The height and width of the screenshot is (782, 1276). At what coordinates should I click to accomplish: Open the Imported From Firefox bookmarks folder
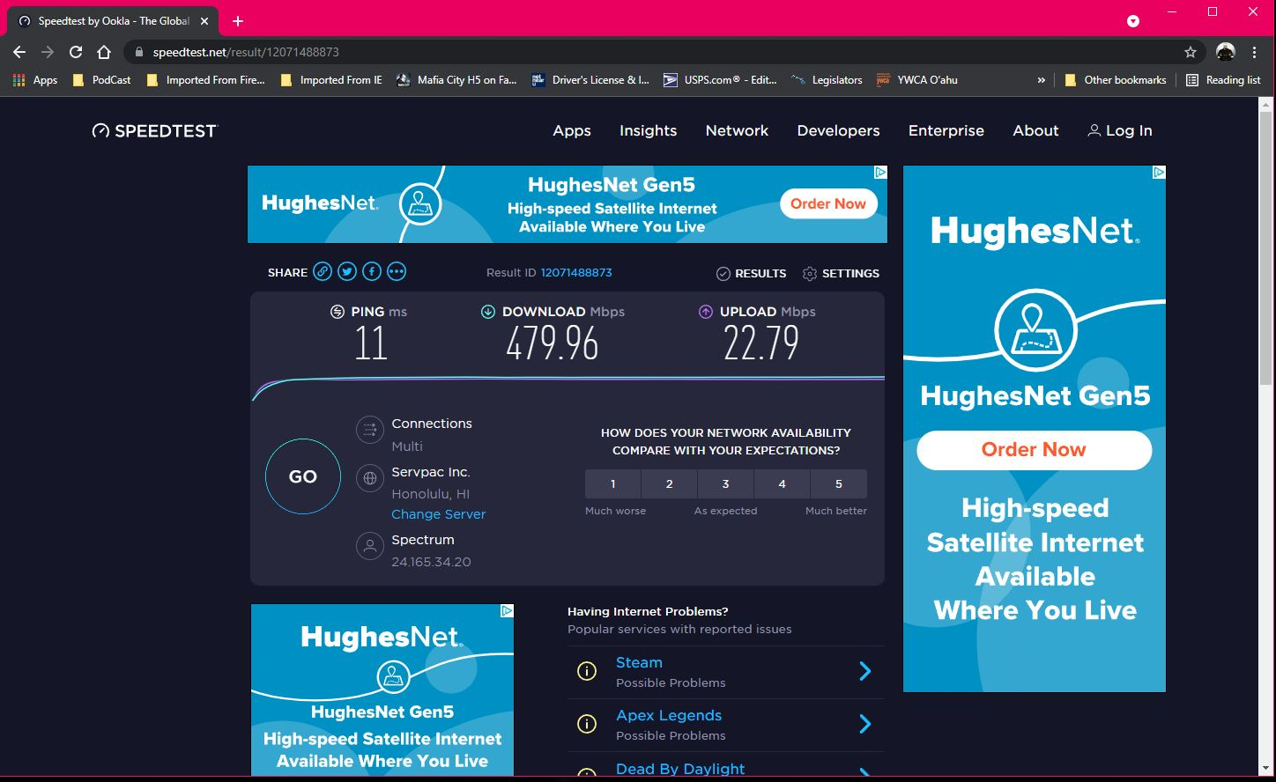(x=205, y=80)
